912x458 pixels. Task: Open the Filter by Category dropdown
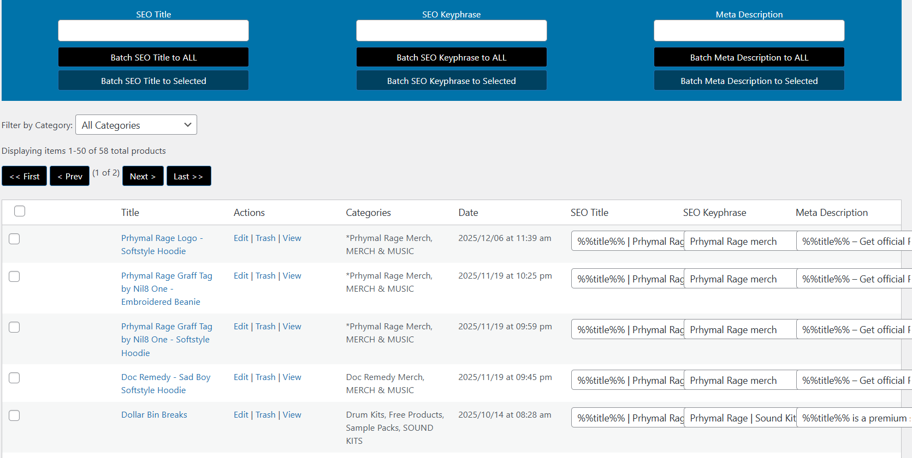[x=136, y=125]
